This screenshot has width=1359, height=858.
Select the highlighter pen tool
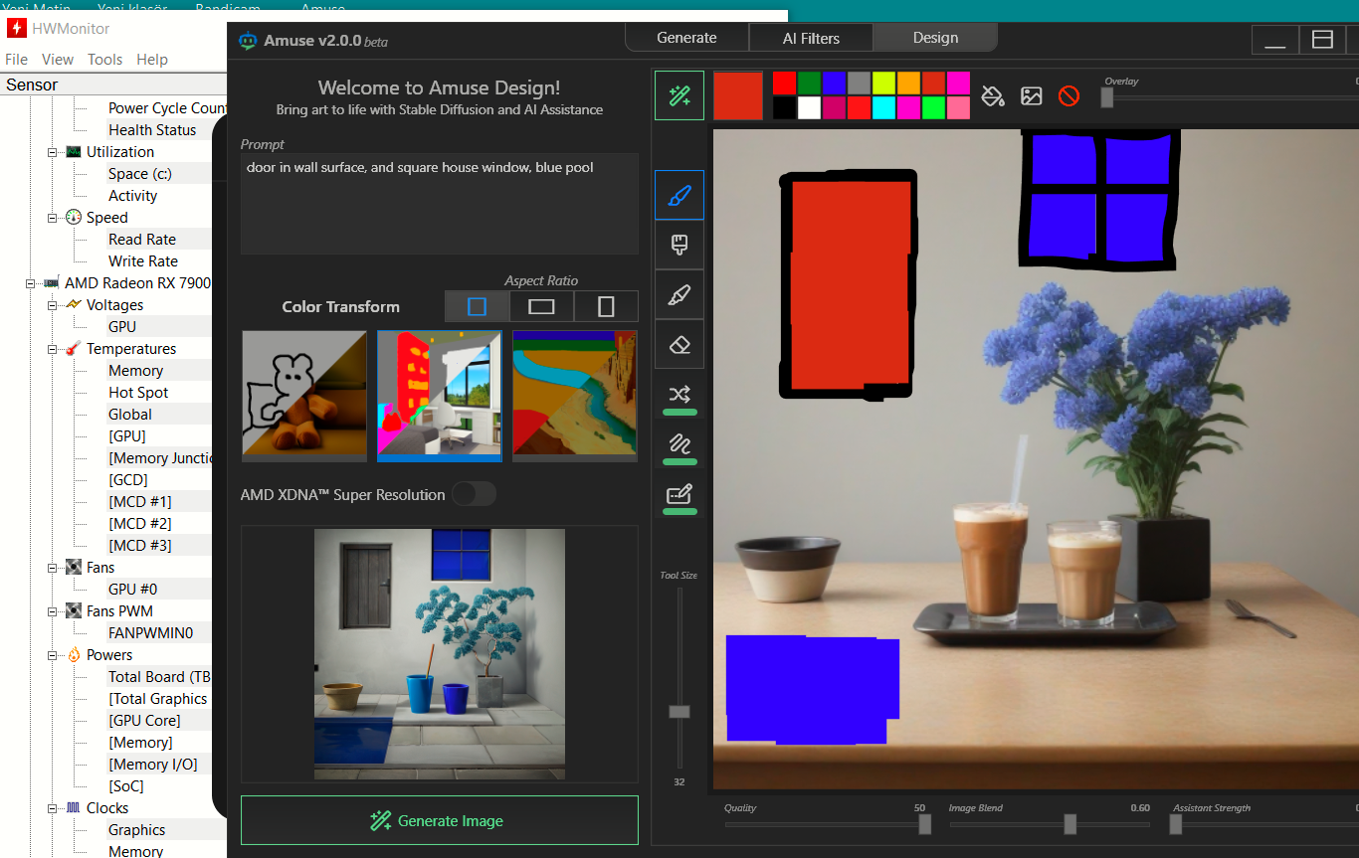[679, 294]
